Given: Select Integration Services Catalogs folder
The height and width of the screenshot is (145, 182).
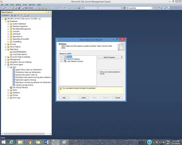Looking at the screenshot, I should (21, 62).
